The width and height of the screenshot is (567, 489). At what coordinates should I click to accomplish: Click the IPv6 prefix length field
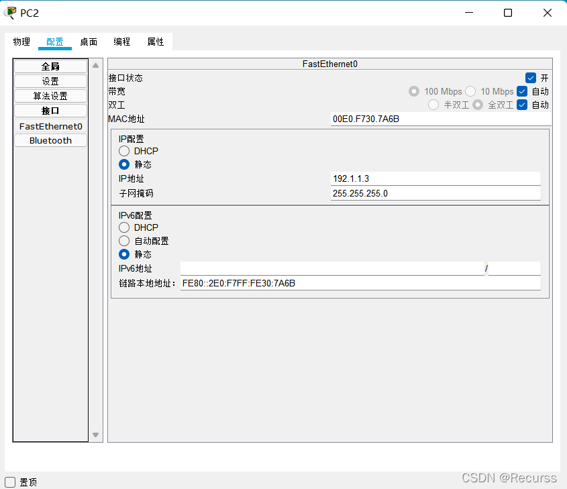point(514,268)
